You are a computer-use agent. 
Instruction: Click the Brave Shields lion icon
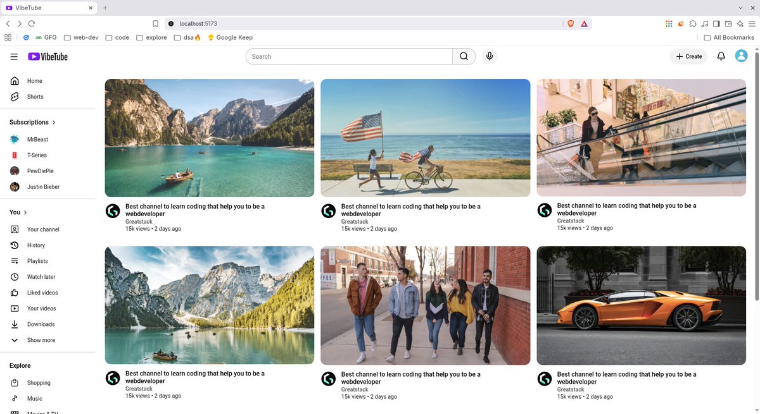pyautogui.click(x=571, y=23)
